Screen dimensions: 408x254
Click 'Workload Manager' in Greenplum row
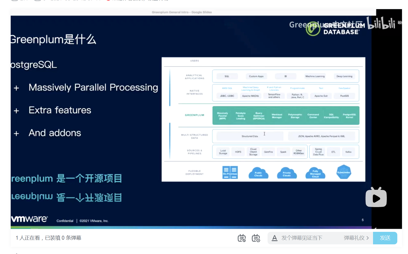coord(277,116)
